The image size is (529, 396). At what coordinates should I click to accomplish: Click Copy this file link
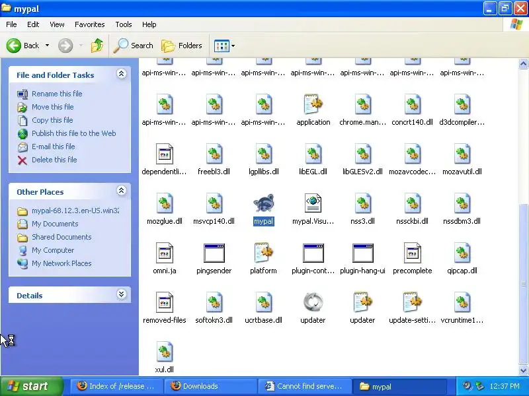pyautogui.click(x=52, y=120)
